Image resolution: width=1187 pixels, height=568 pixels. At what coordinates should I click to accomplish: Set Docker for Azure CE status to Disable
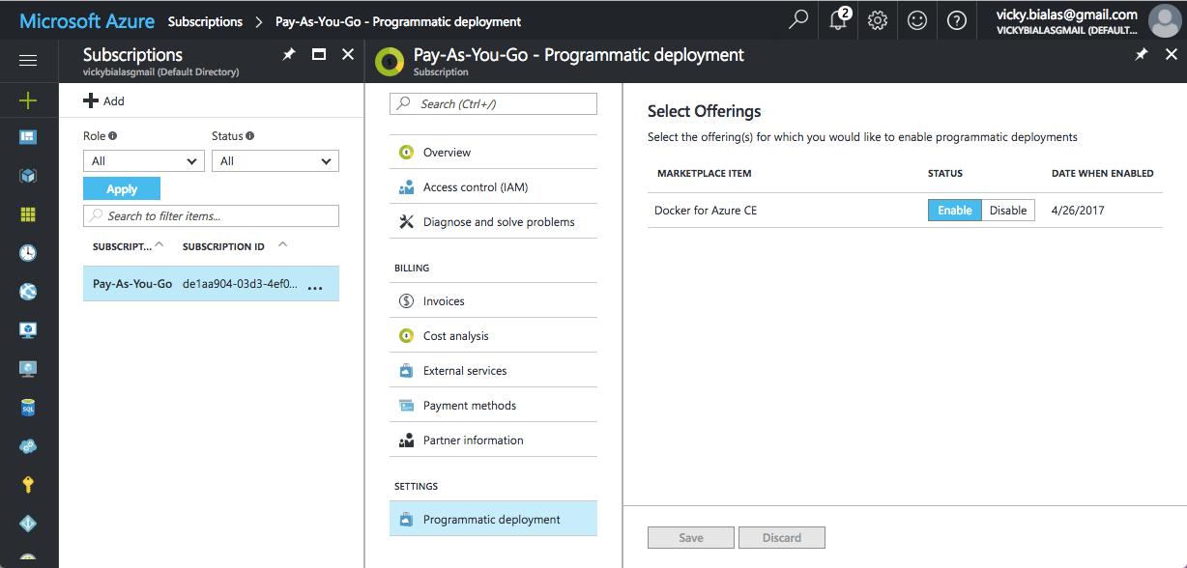[1008, 211]
